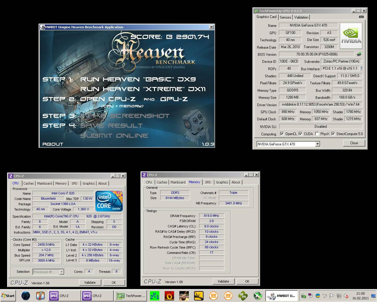Toggle the CUDA checkbox in GPU-Z
Image resolution: width=377 pixels, height=302 pixels.
pos(300,134)
